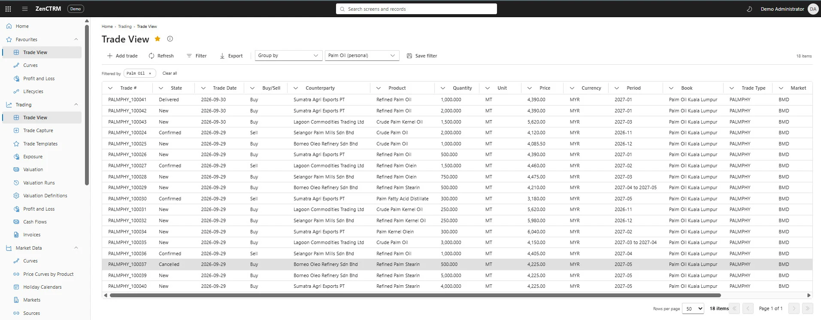Click the Filter toolbar button
821x320 pixels.
tap(197, 56)
